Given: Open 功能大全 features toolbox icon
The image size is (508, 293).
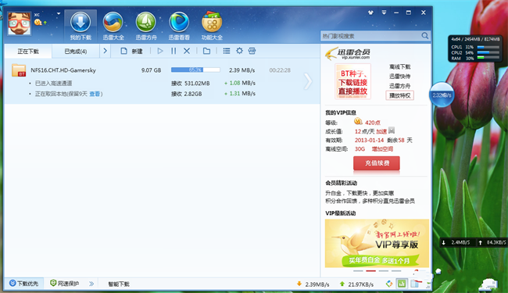Looking at the screenshot, I should point(212,26).
